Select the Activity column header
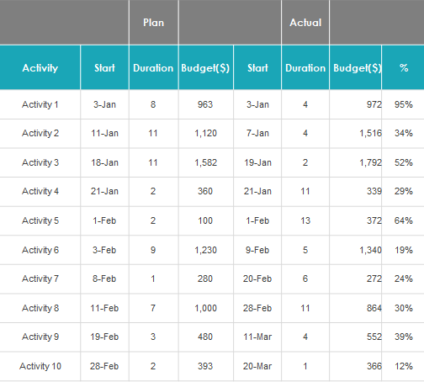This screenshot has height=382, width=424. pos(40,67)
